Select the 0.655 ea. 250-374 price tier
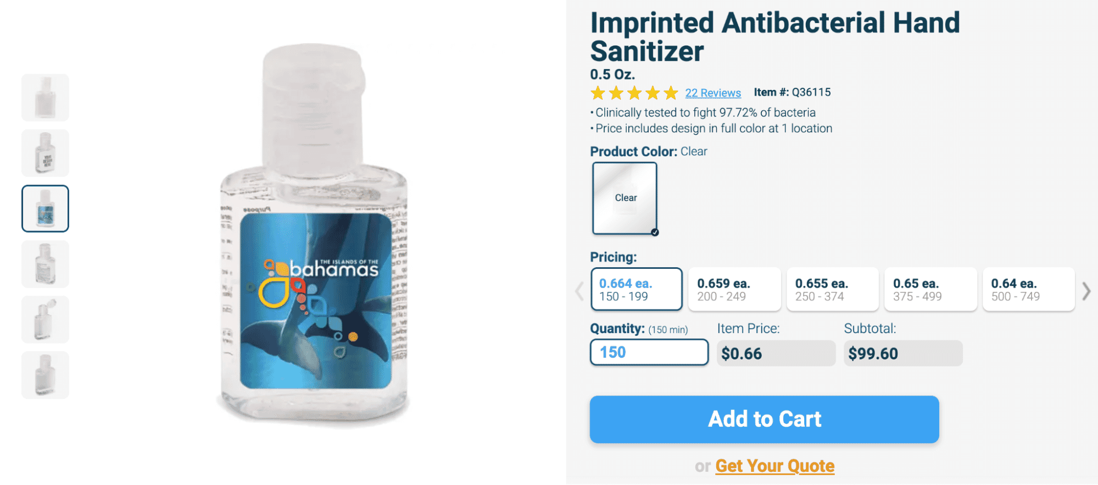The height and width of the screenshot is (485, 1098). tap(832, 289)
